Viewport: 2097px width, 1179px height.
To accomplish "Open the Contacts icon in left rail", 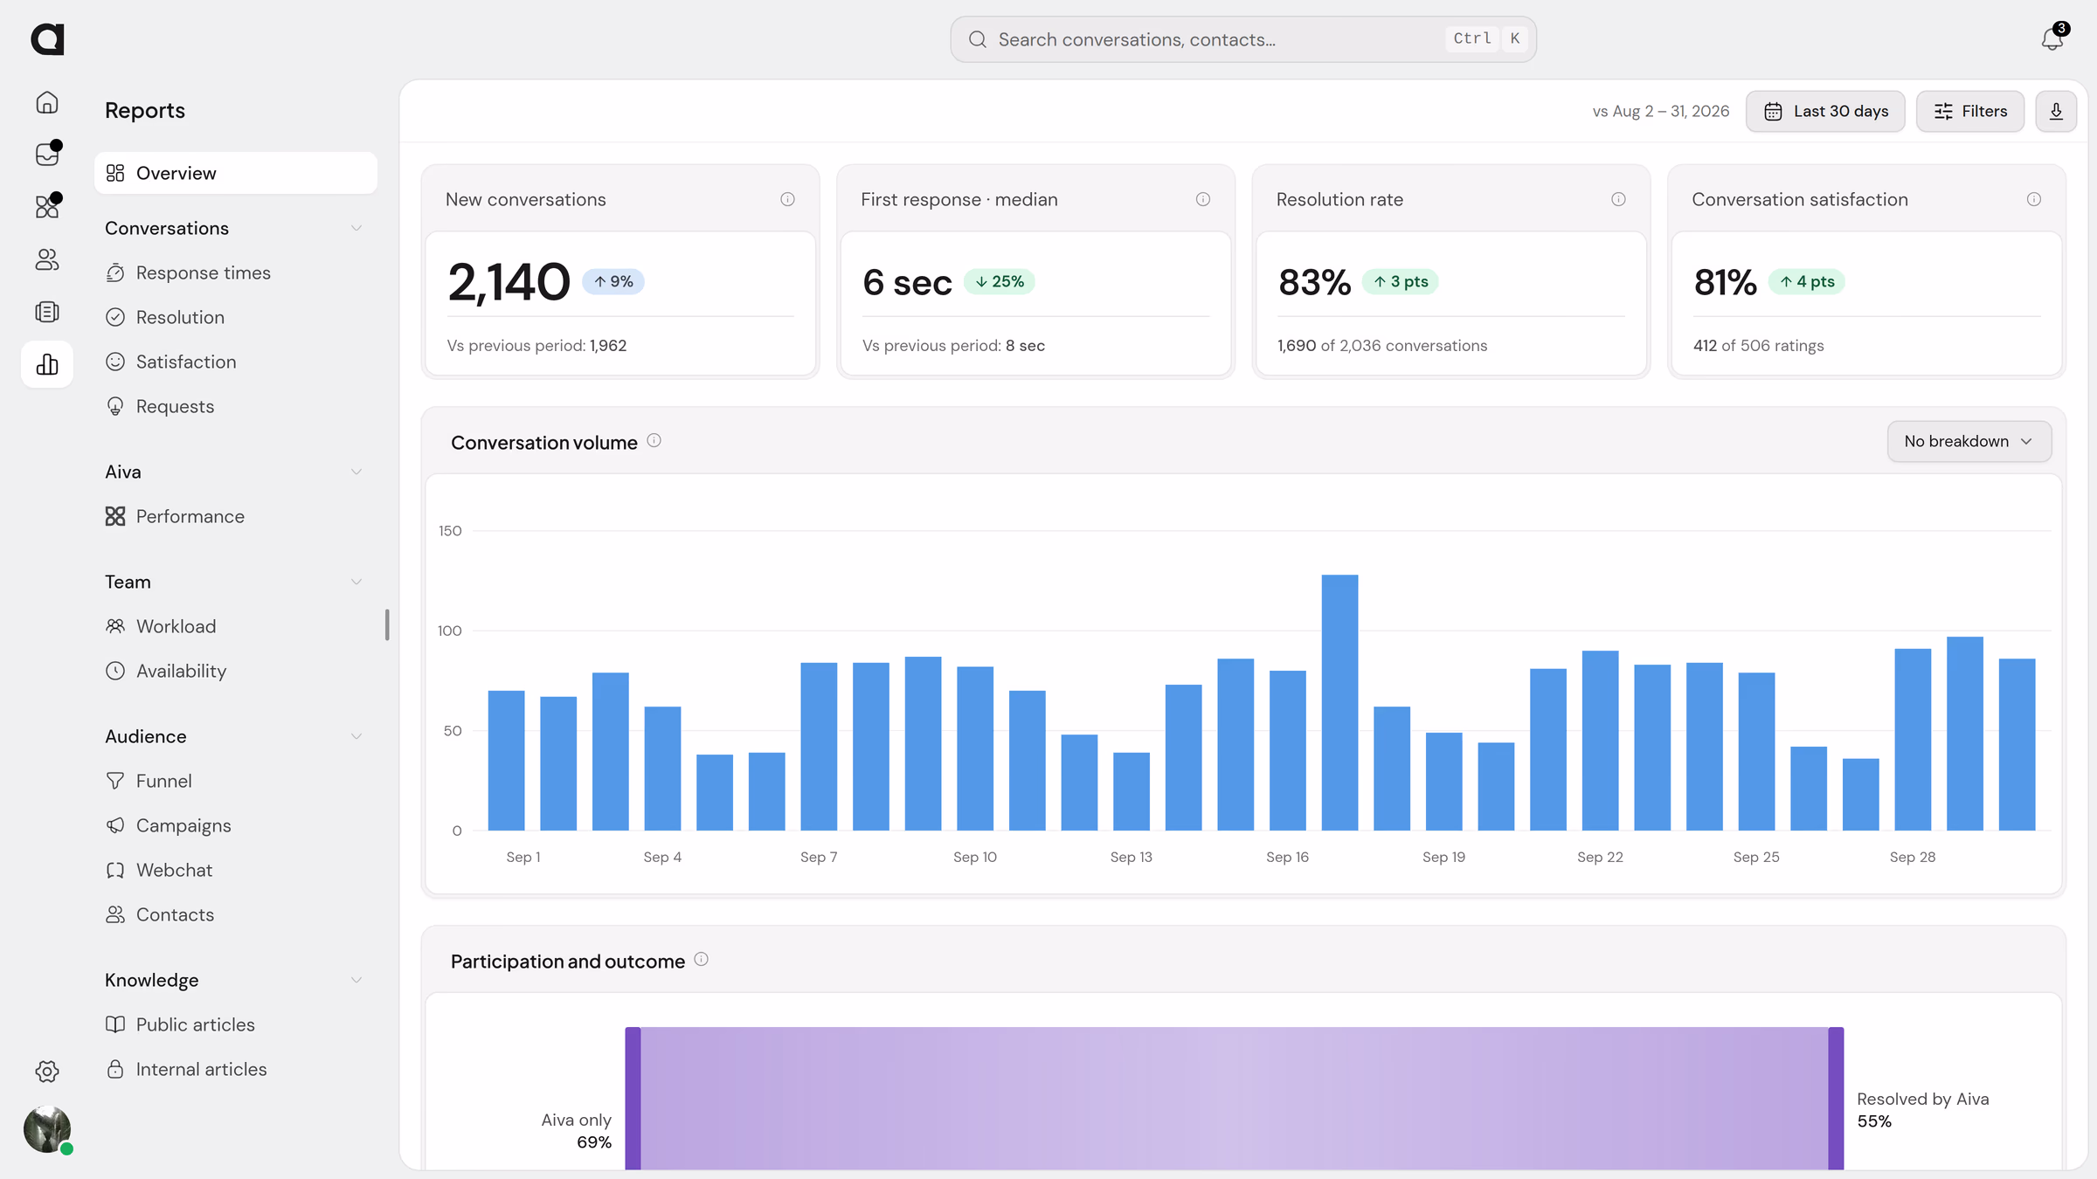I will (x=47, y=259).
